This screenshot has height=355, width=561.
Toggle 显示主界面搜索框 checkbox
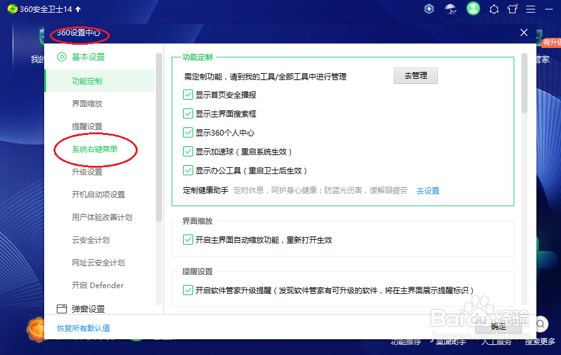pos(188,113)
